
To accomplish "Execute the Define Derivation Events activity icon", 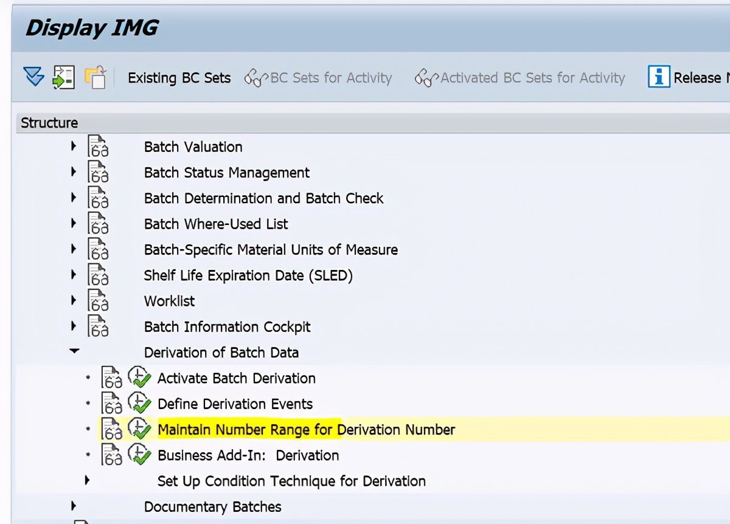I will pos(139,403).
